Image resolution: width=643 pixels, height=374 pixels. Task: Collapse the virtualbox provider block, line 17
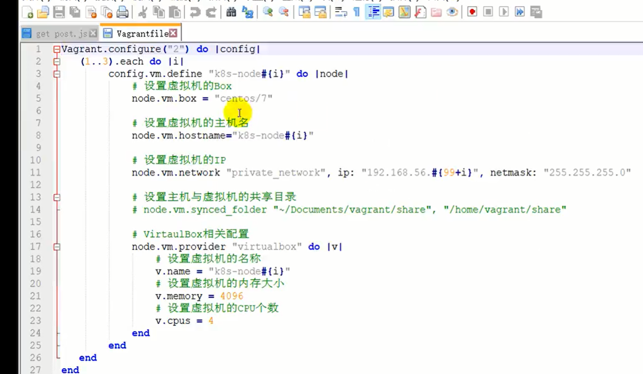[x=57, y=247]
